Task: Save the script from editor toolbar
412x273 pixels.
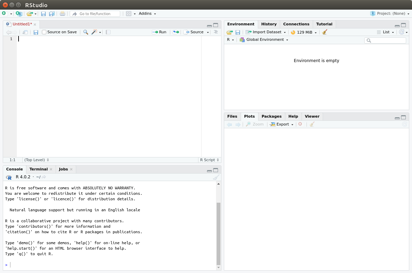Action: click(x=36, y=32)
